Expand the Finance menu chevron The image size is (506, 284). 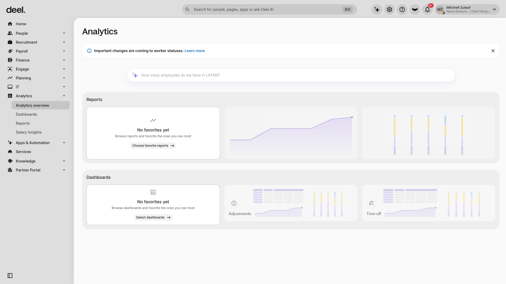click(x=64, y=60)
